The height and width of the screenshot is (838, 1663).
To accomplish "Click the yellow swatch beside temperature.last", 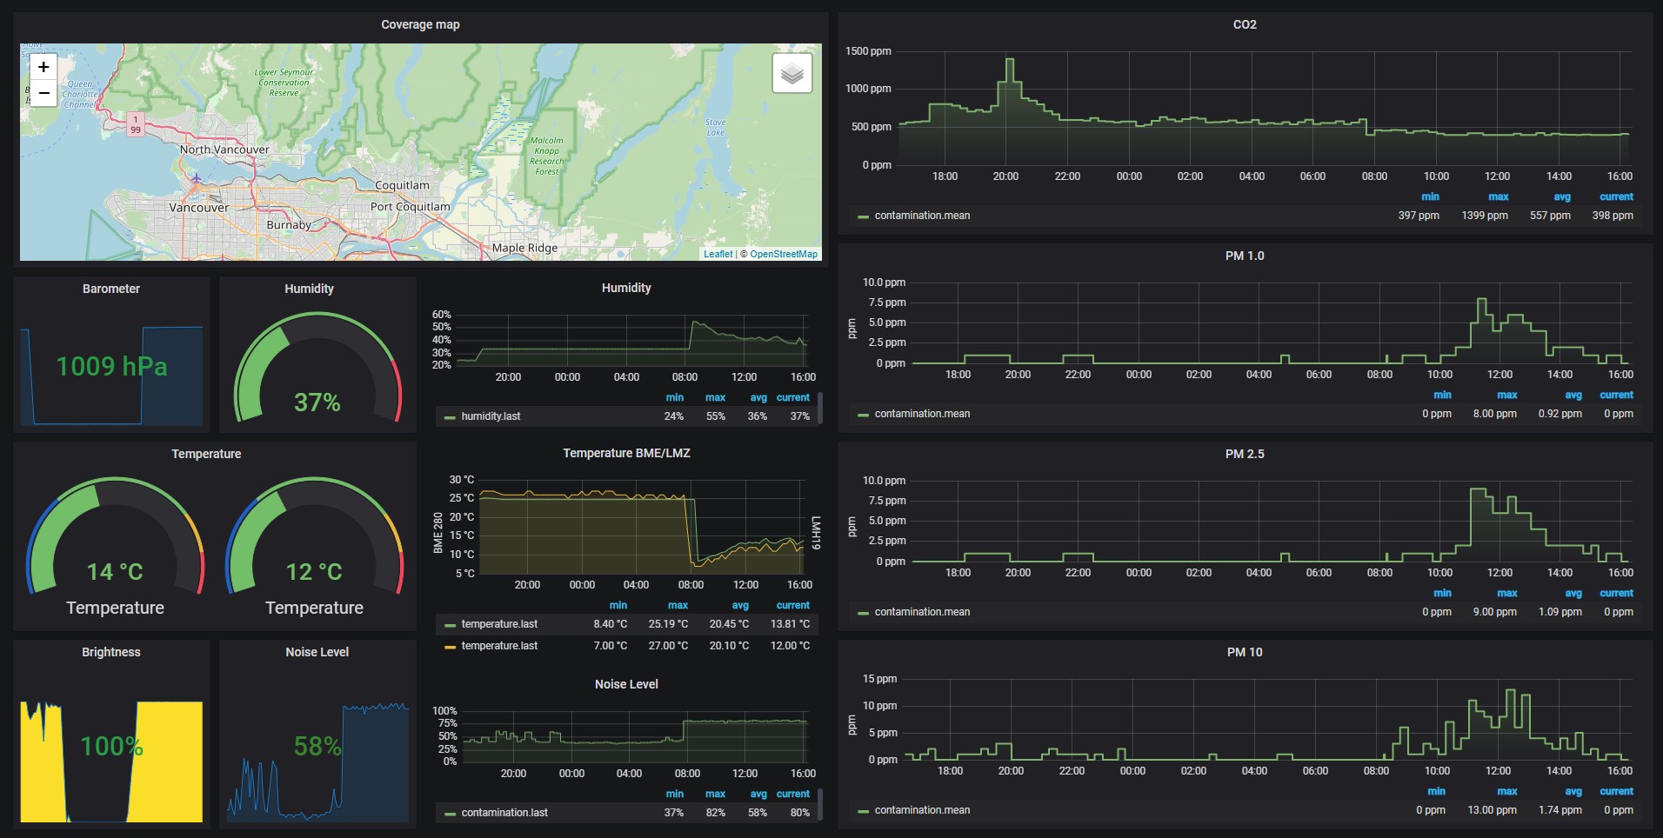I will click(x=450, y=647).
